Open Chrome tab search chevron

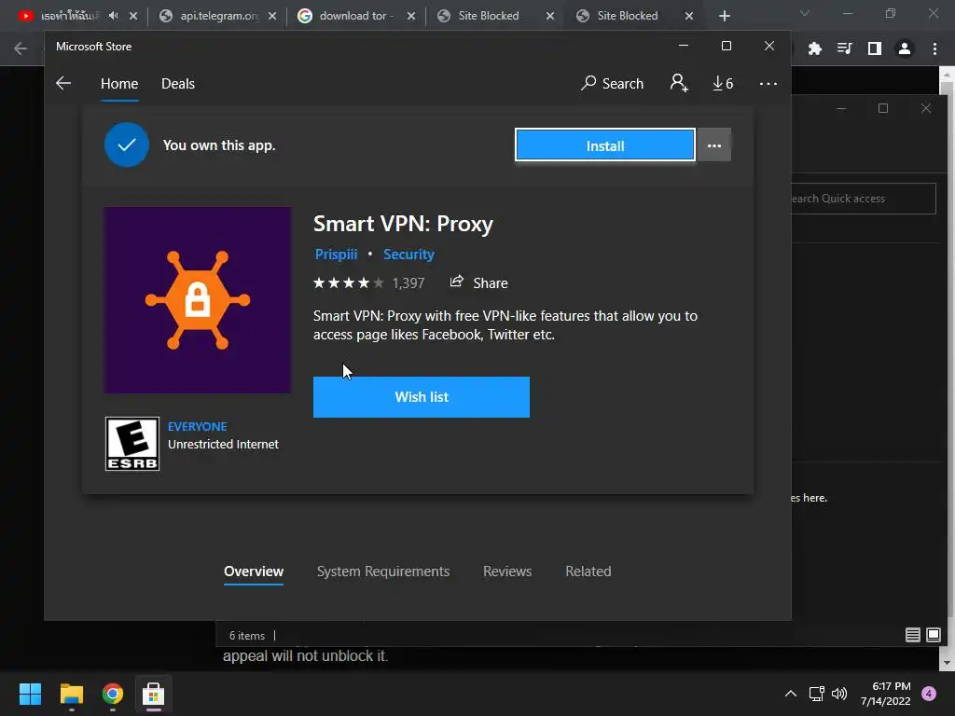805,13
